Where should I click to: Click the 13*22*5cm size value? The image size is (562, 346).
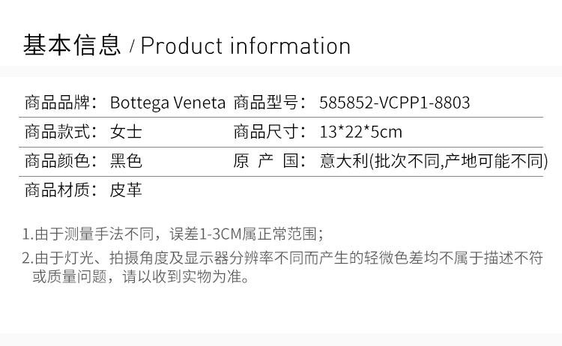click(x=361, y=132)
